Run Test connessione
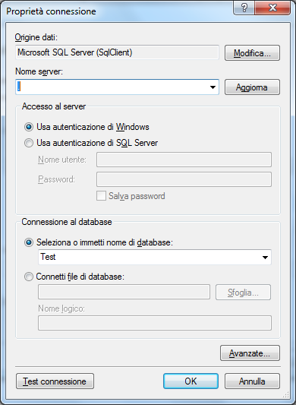Screen dimensions: 296x405 click(55, 381)
